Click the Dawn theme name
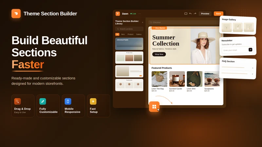The image size is (262, 147). click(x=125, y=14)
